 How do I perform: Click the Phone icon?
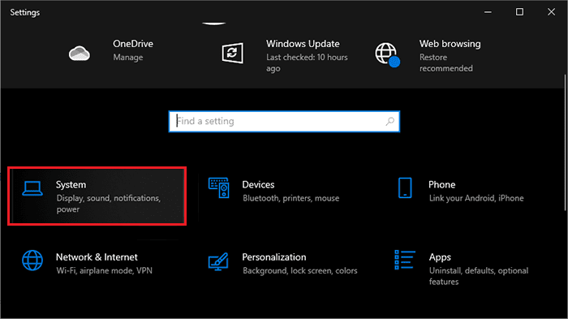(405, 188)
